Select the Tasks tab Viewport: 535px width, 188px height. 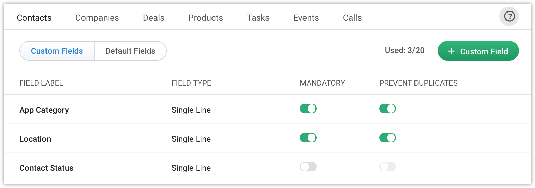pyautogui.click(x=258, y=18)
